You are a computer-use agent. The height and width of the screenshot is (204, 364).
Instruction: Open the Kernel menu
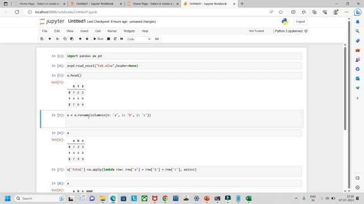[x=112, y=31]
